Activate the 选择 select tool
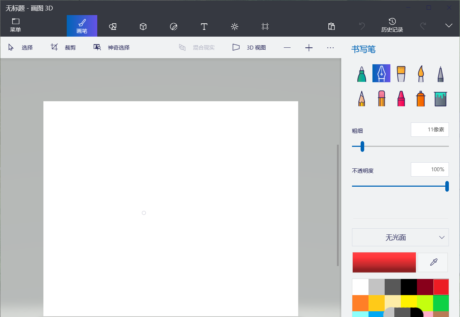 pos(20,47)
